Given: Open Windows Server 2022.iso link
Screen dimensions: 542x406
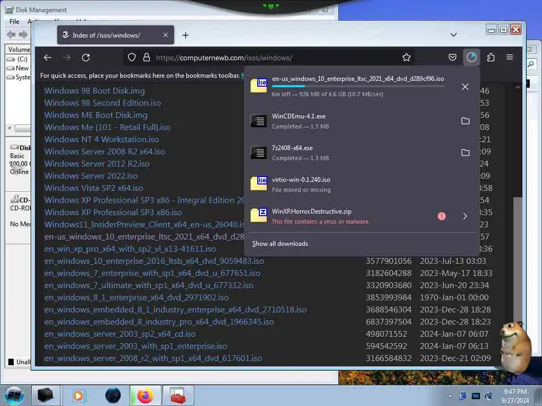Looking at the screenshot, I should [91, 176].
